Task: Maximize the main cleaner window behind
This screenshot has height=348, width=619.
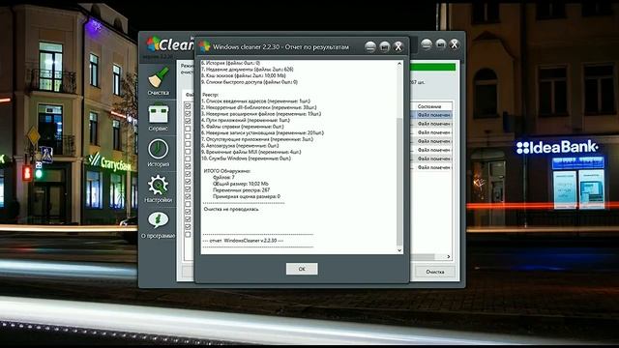Action: click(x=441, y=43)
